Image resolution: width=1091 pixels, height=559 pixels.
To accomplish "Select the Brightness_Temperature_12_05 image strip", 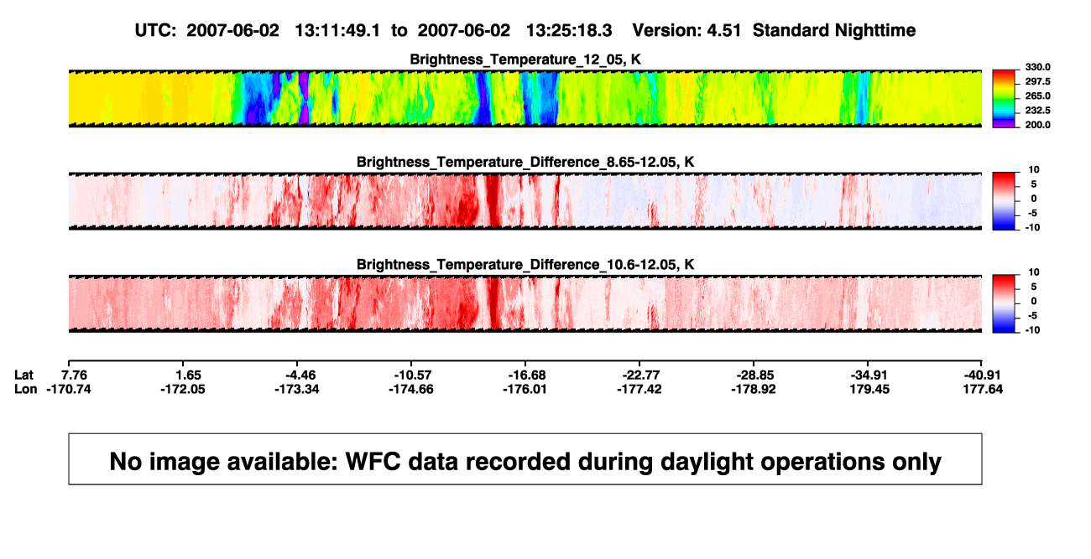I will (x=525, y=99).
